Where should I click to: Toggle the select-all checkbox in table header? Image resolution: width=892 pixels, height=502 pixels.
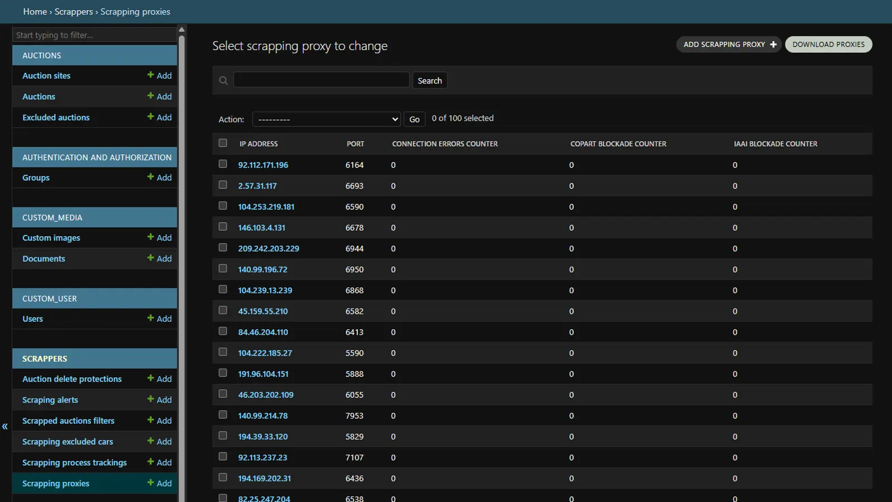[223, 143]
